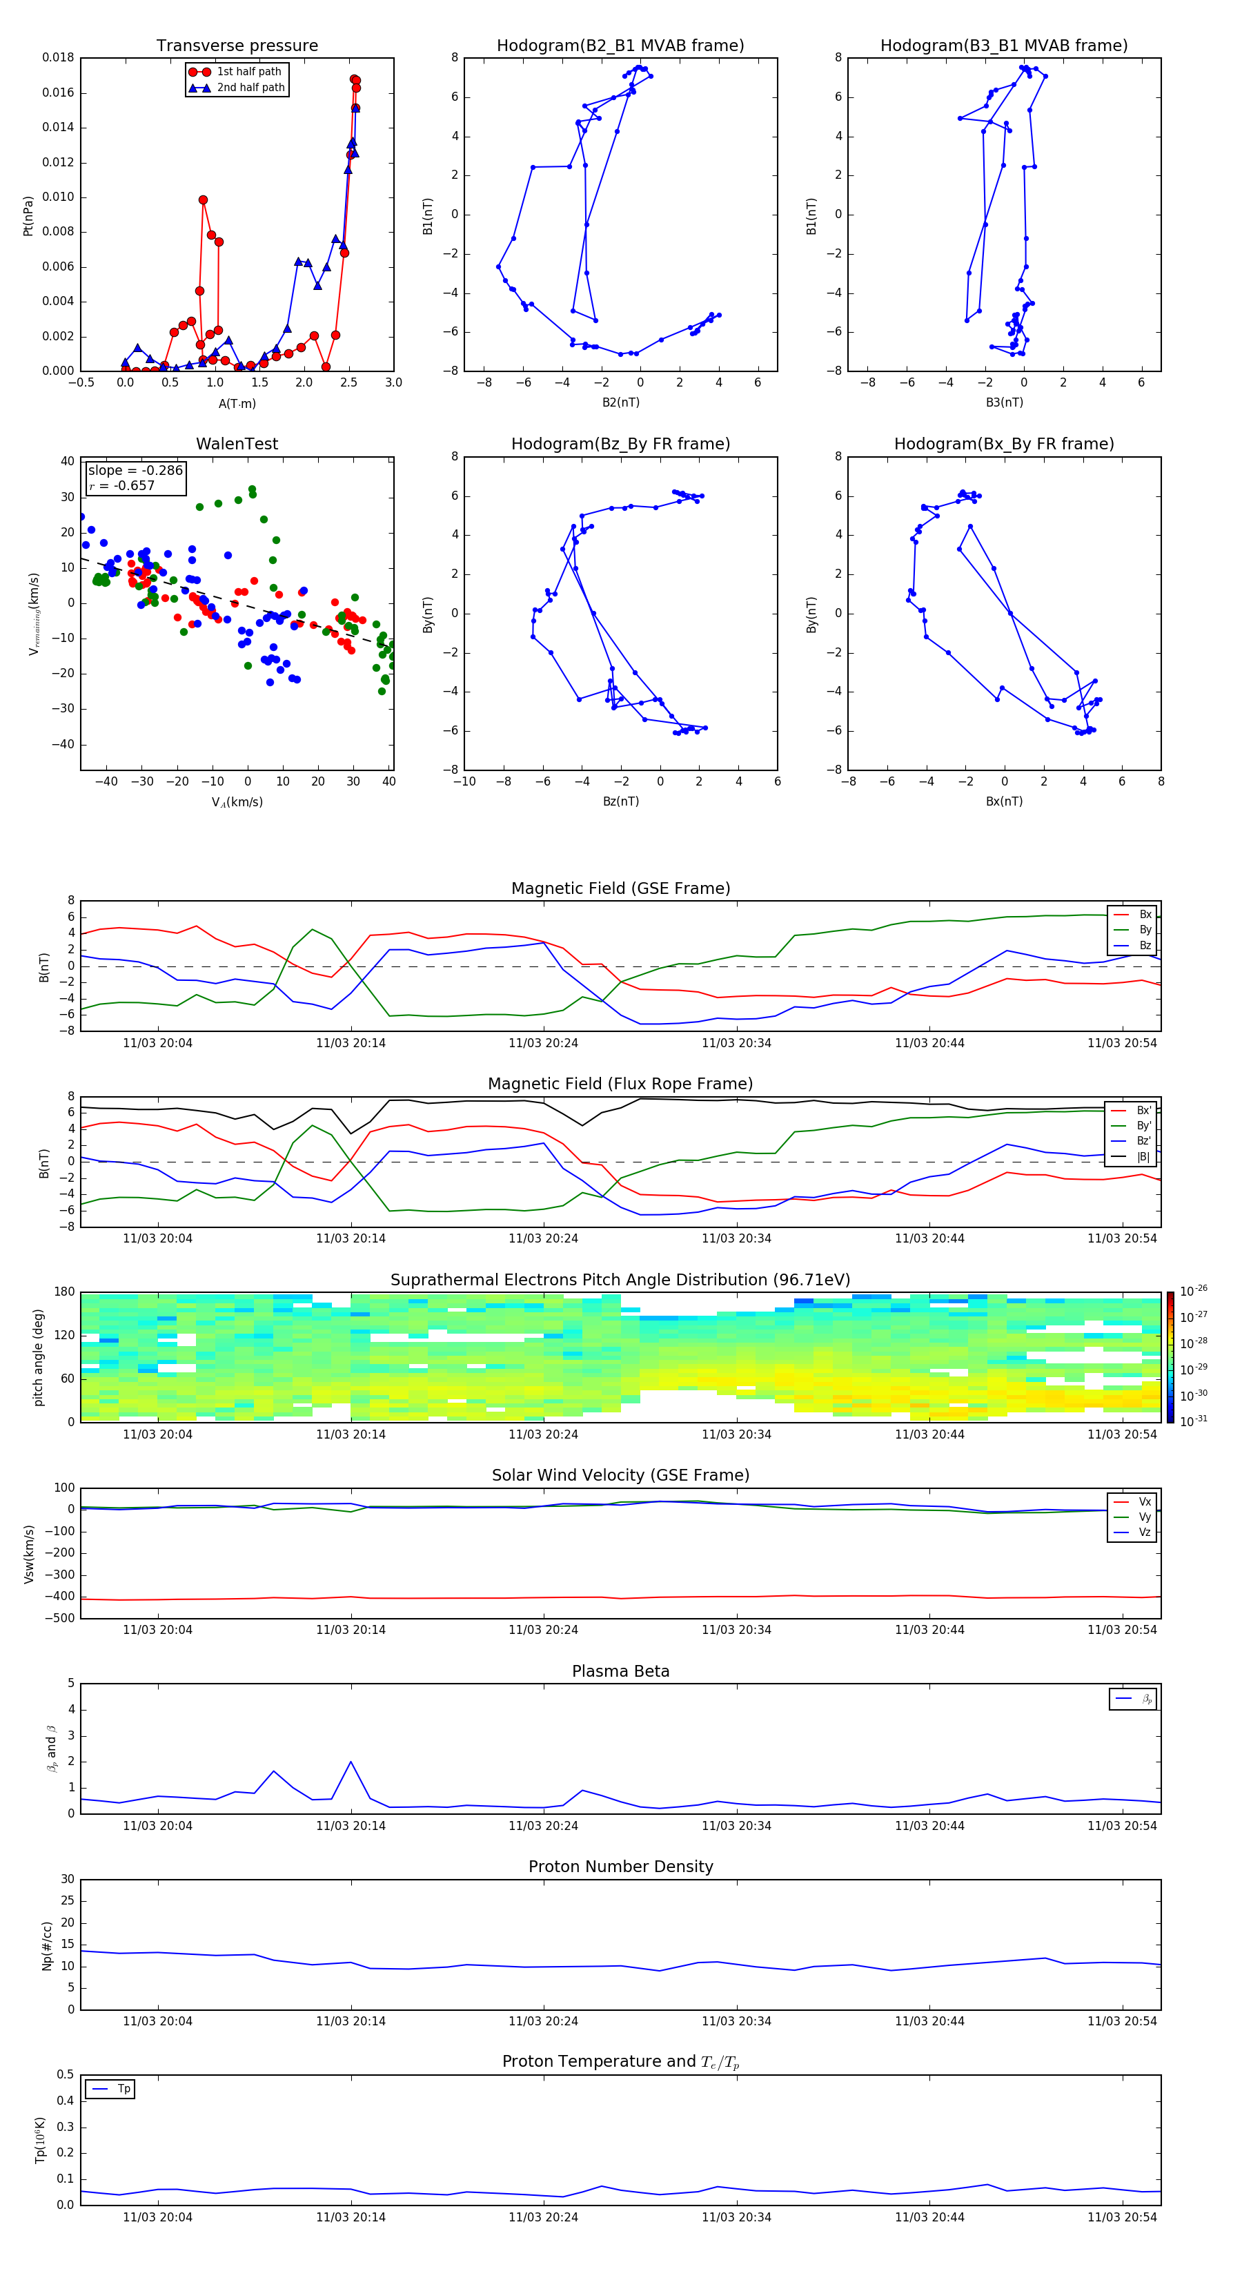Click the 'Pt(nPa)' y-axis label
The height and width of the screenshot is (2278, 1242).
point(28,215)
